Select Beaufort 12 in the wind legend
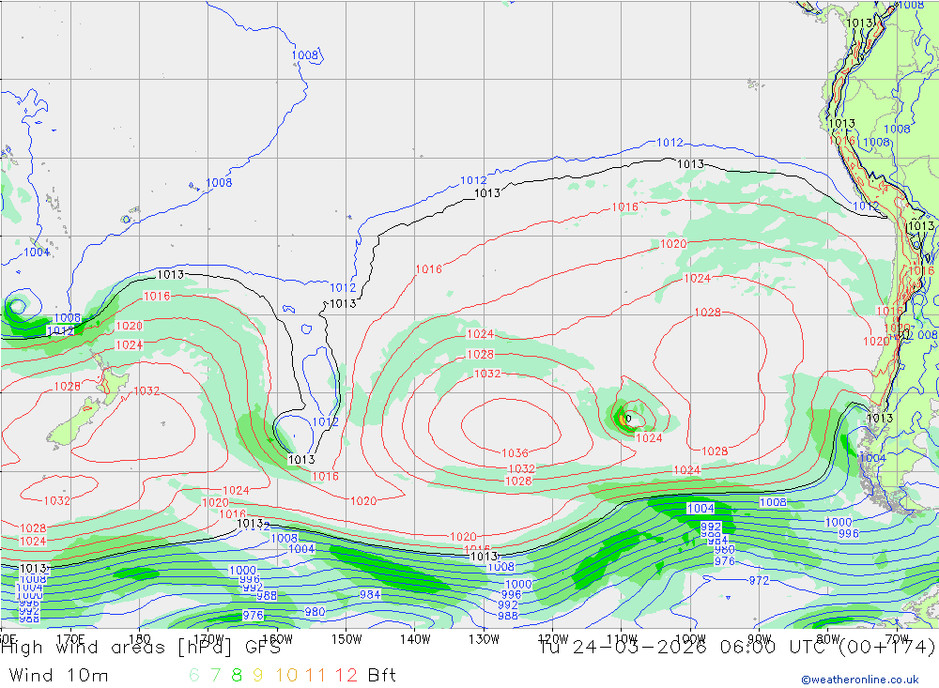 (346, 676)
